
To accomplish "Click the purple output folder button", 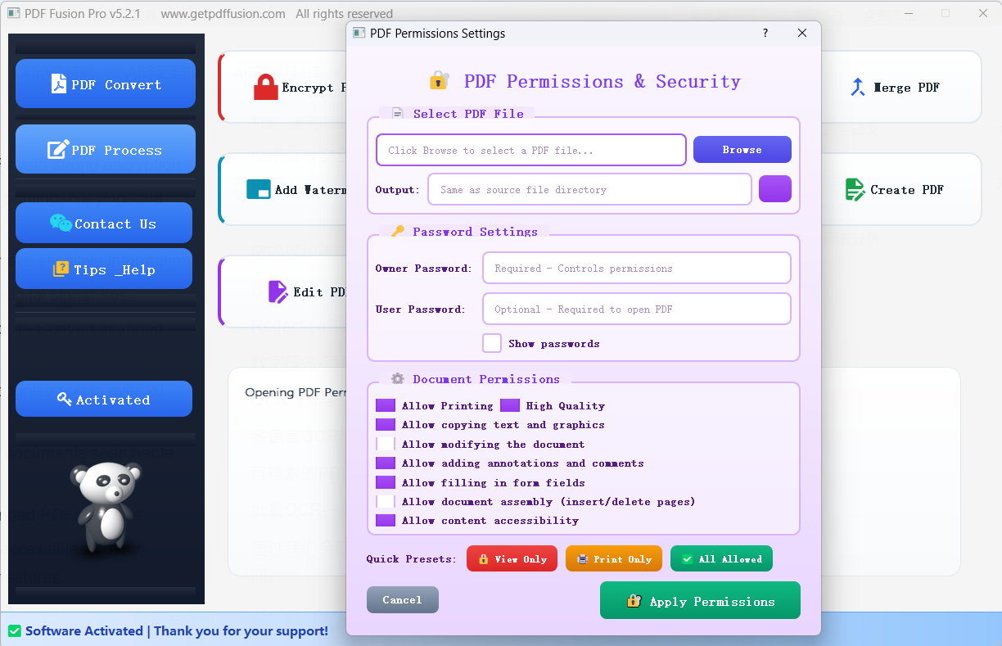I will click(x=774, y=189).
